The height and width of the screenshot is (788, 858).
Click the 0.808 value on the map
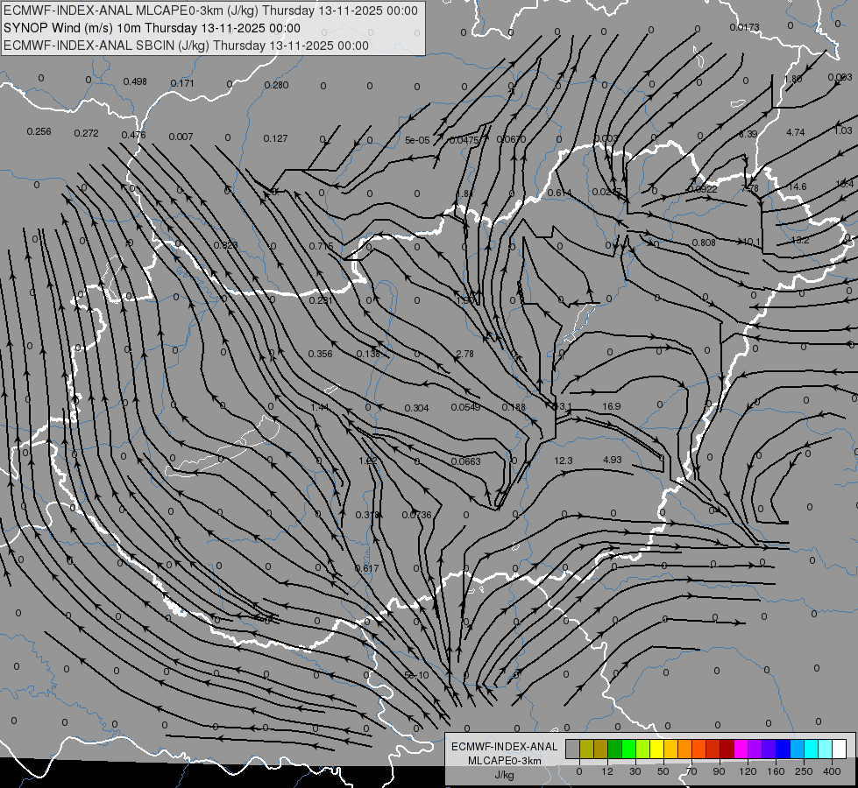(704, 243)
